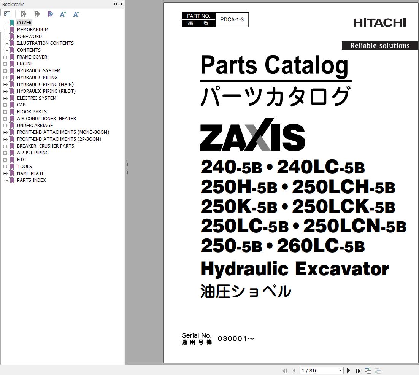Image resolution: width=419 pixels, height=375 pixels.
Task: Expand HYDRAULIC PIPING (PILOT) bookmark
Action: click(x=5, y=91)
